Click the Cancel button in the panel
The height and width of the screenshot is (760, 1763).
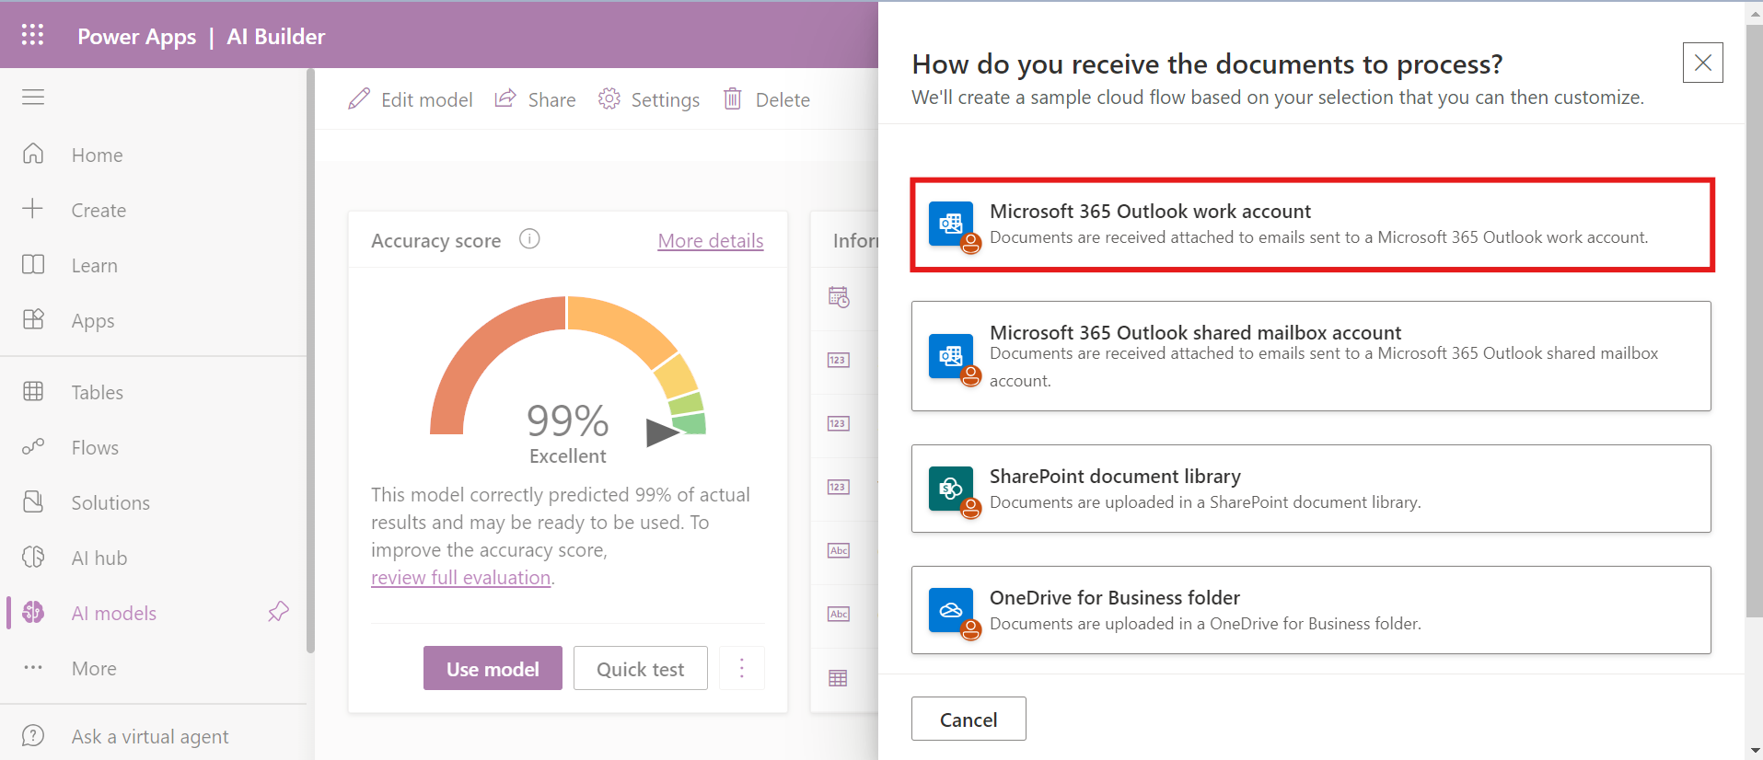coord(968,720)
